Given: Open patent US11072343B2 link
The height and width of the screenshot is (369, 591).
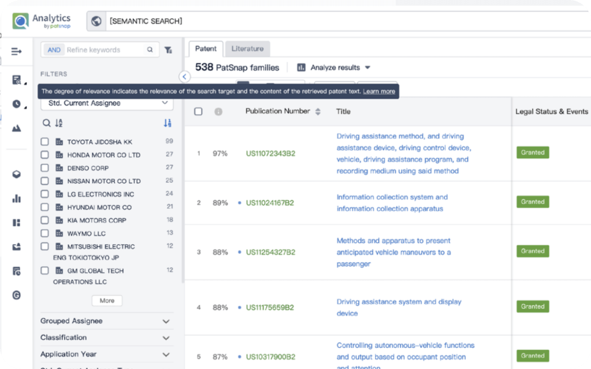Looking at the screenshot, I should (x=270, y=154).
